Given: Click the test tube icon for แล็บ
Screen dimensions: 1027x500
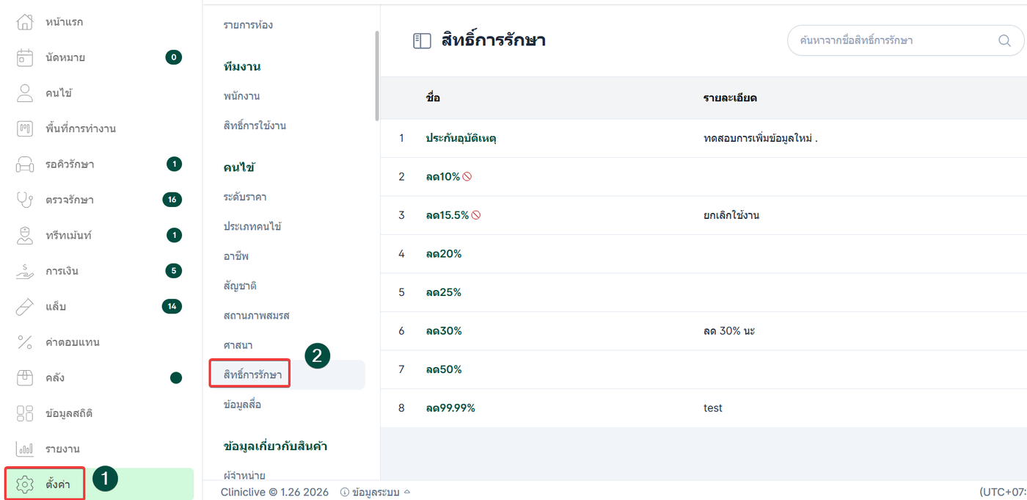Looking at the screenshot, I should point(25,307).
